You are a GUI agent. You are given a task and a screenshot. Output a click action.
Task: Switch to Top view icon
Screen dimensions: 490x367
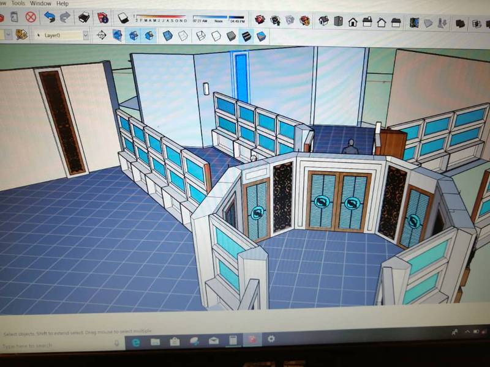338,21
